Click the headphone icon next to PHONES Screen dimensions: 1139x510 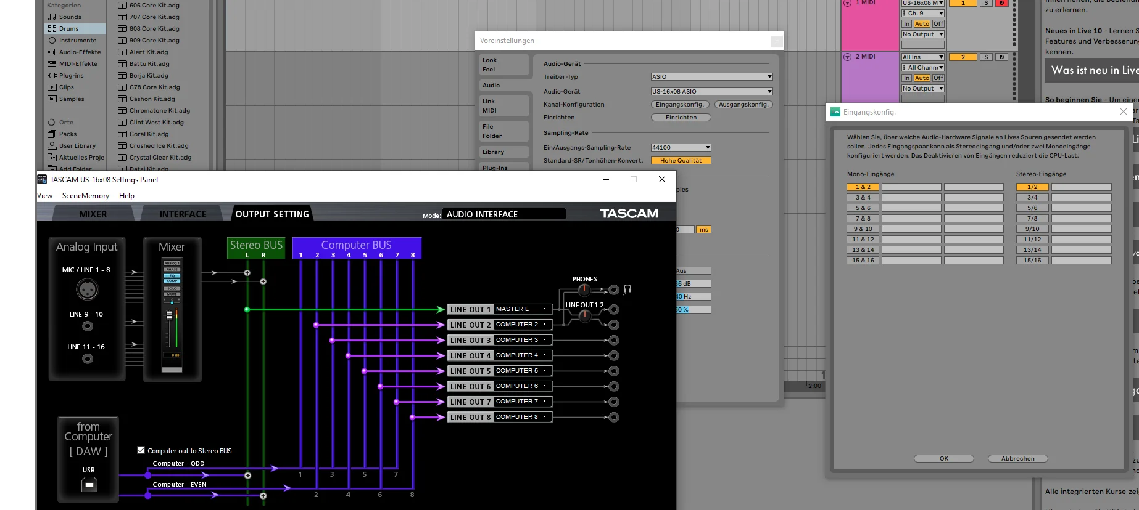627,289
